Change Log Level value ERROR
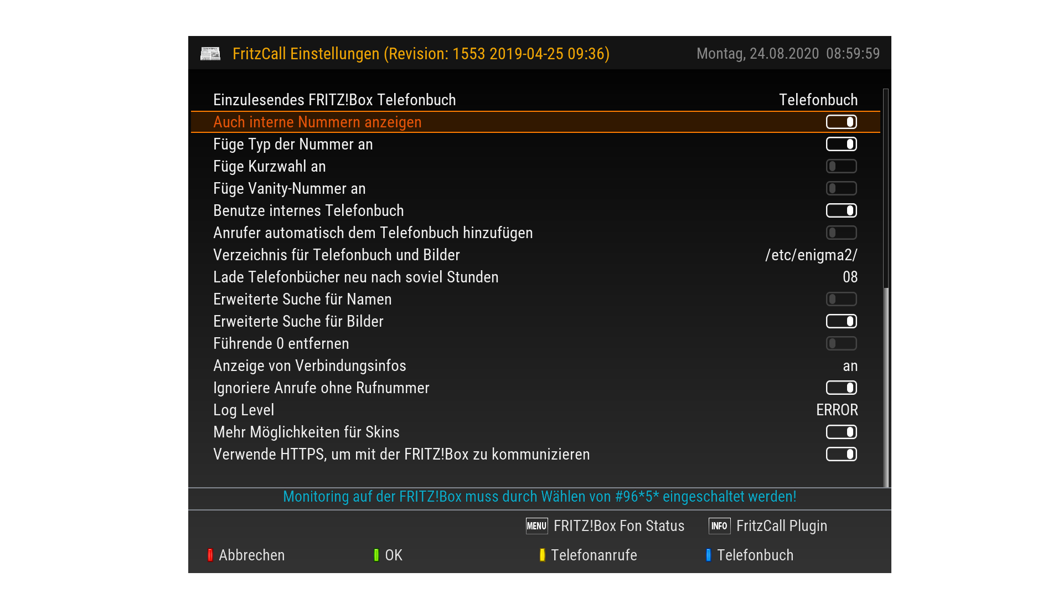Screen dimensions: 1063x598 coord(837,410)
